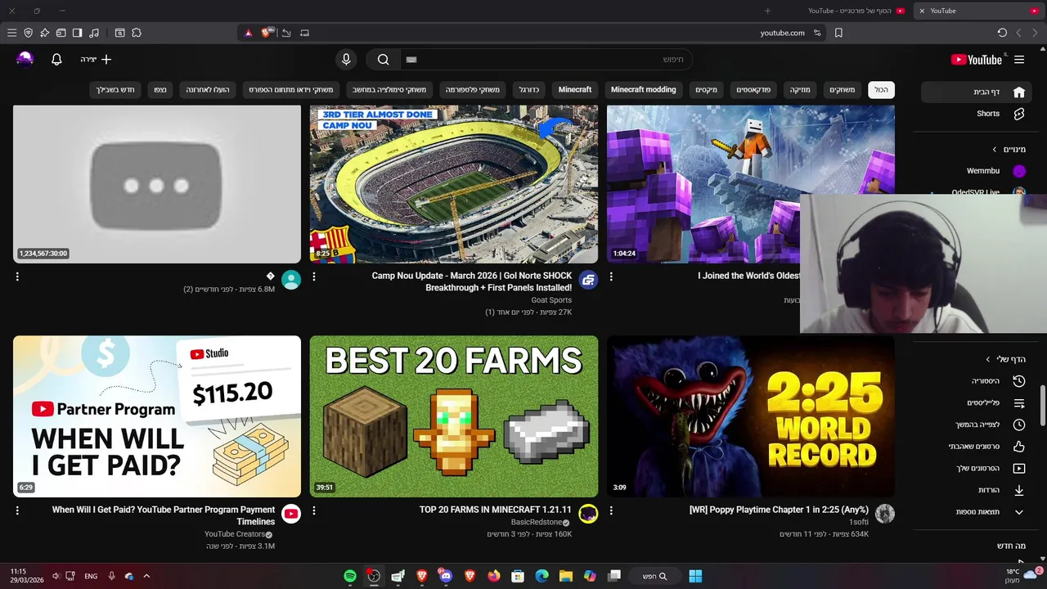Select the Minecraft modding filter chip
The height and width of the screenshot is (589, 1047).
644,90
